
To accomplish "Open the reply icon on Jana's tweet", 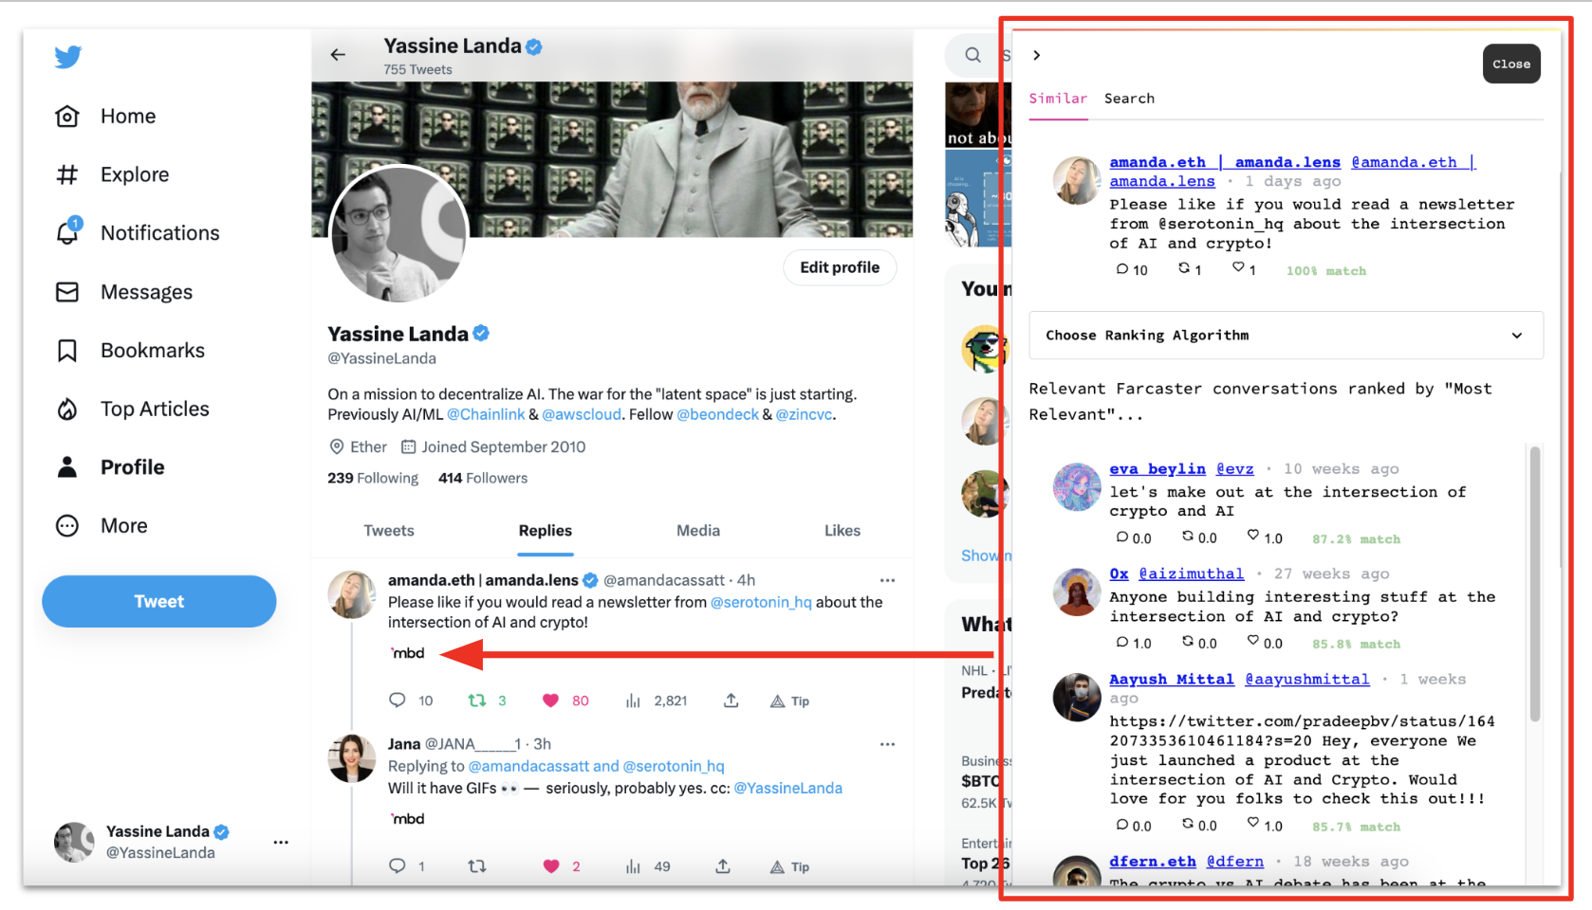I will [x=398, y=866].
